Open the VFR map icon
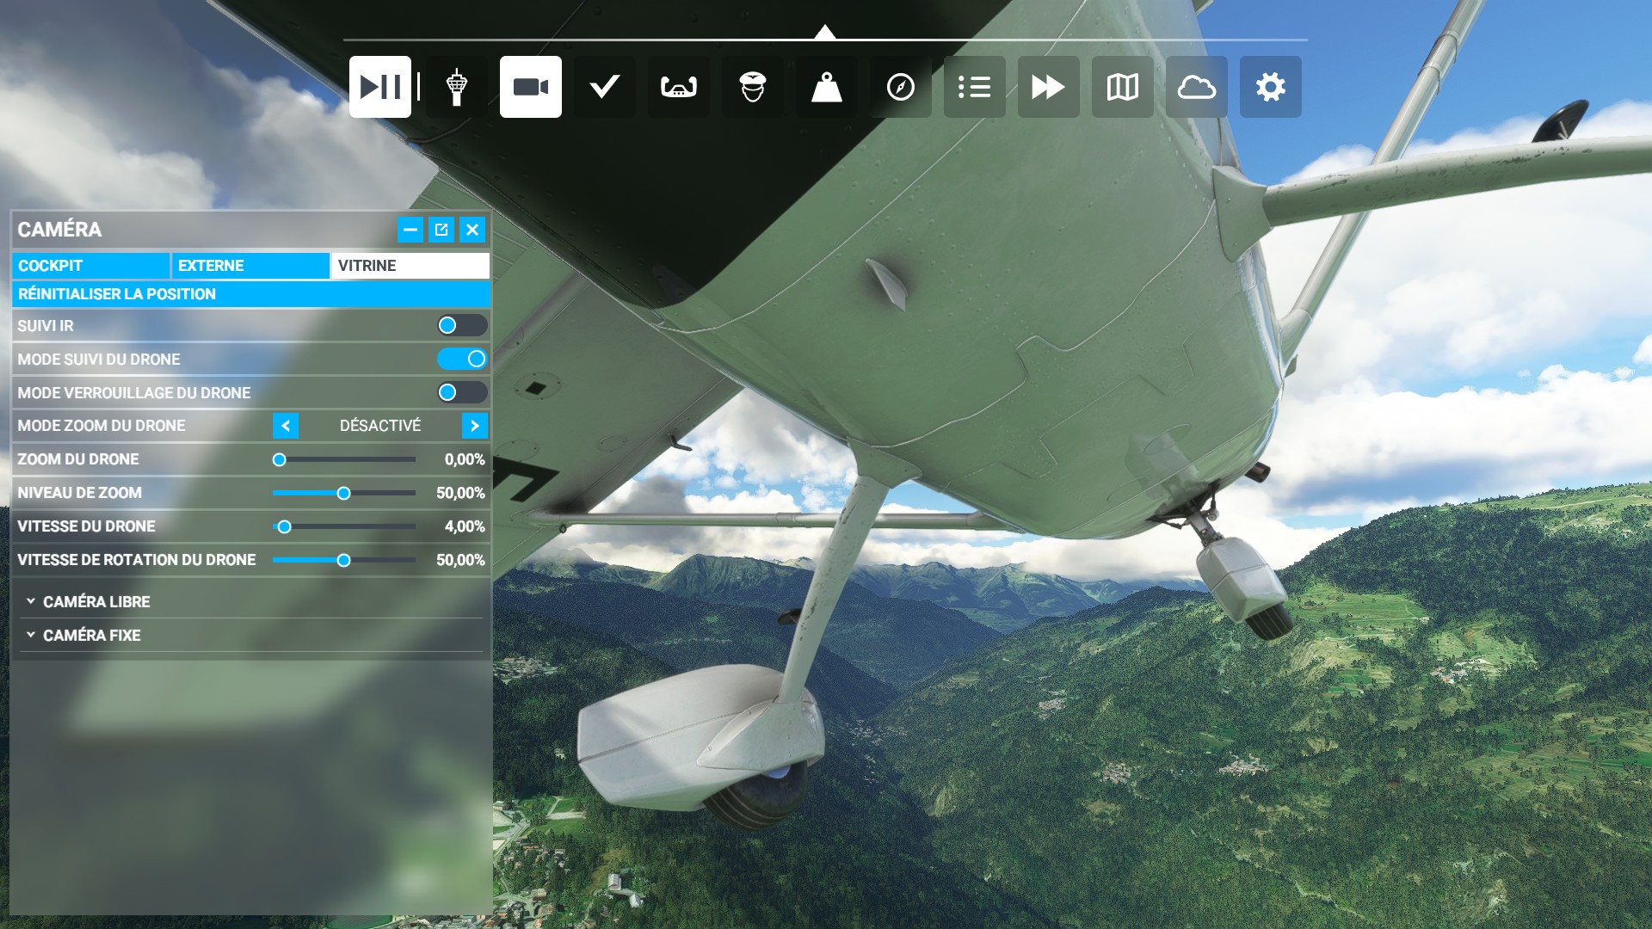Viewport: 1652px width, 929px height. point(1122,87)
